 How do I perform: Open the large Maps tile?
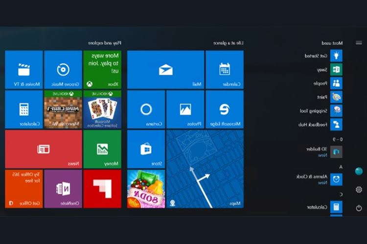205,169
